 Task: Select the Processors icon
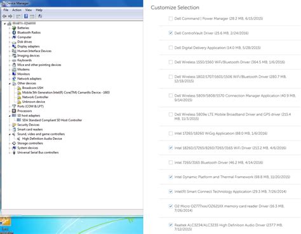(x=14, y=111)
